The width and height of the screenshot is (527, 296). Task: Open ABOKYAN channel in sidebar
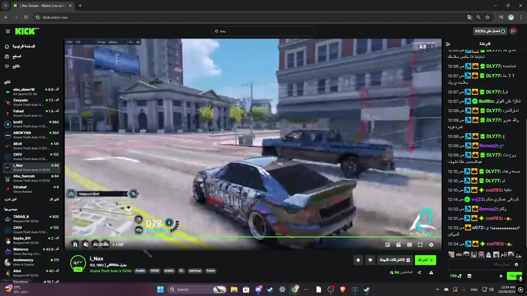(x=32, y=135)
